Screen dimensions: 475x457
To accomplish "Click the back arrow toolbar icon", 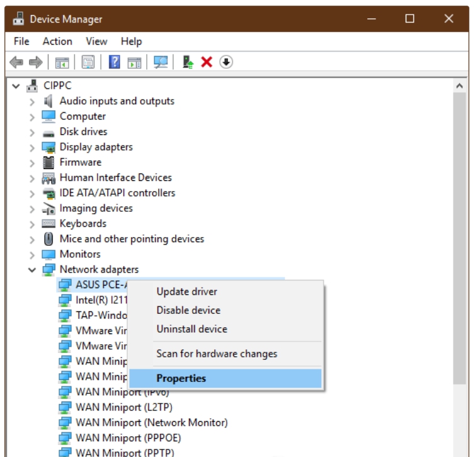I will (x=17, y=62).
